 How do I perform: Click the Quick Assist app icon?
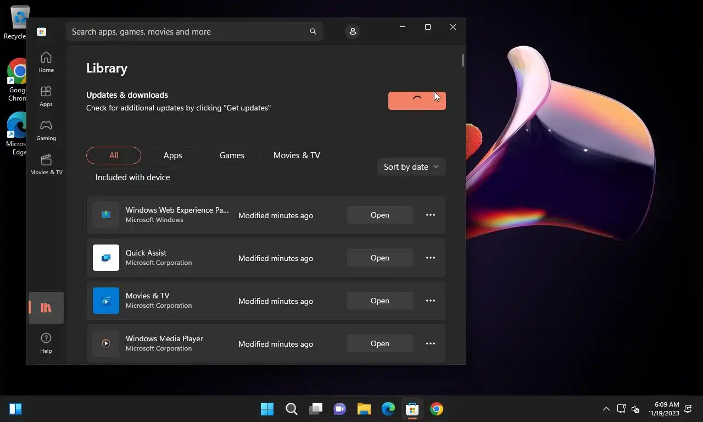pos(106,258)
